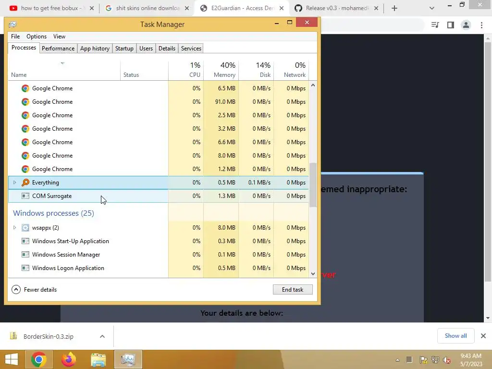
Task: Click BorderSkin-0.3.zip file icon in downloads bar
Action: (x=13, y=336)
